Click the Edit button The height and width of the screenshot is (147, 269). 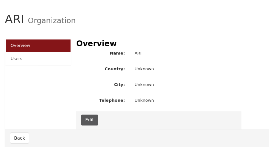point(89,120)
